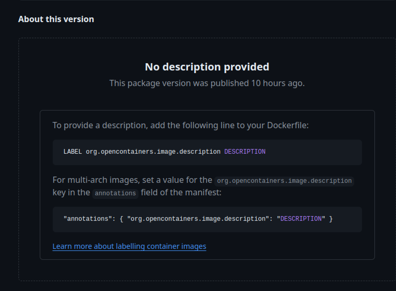Click the "field of the manifest:" text
396x291 pixels.
pyautogui.click(x=181, y=192)
